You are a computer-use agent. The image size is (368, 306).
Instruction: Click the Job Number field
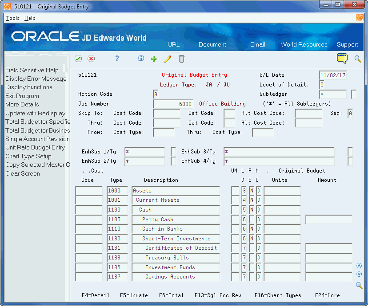click(173, 104)
